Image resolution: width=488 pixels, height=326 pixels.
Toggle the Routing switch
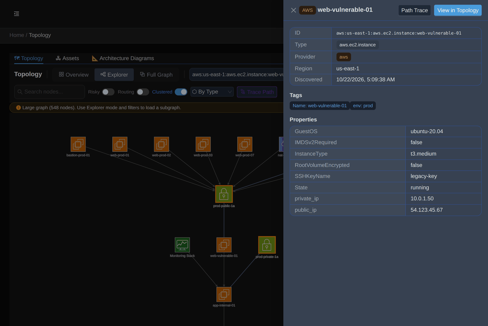143,92
